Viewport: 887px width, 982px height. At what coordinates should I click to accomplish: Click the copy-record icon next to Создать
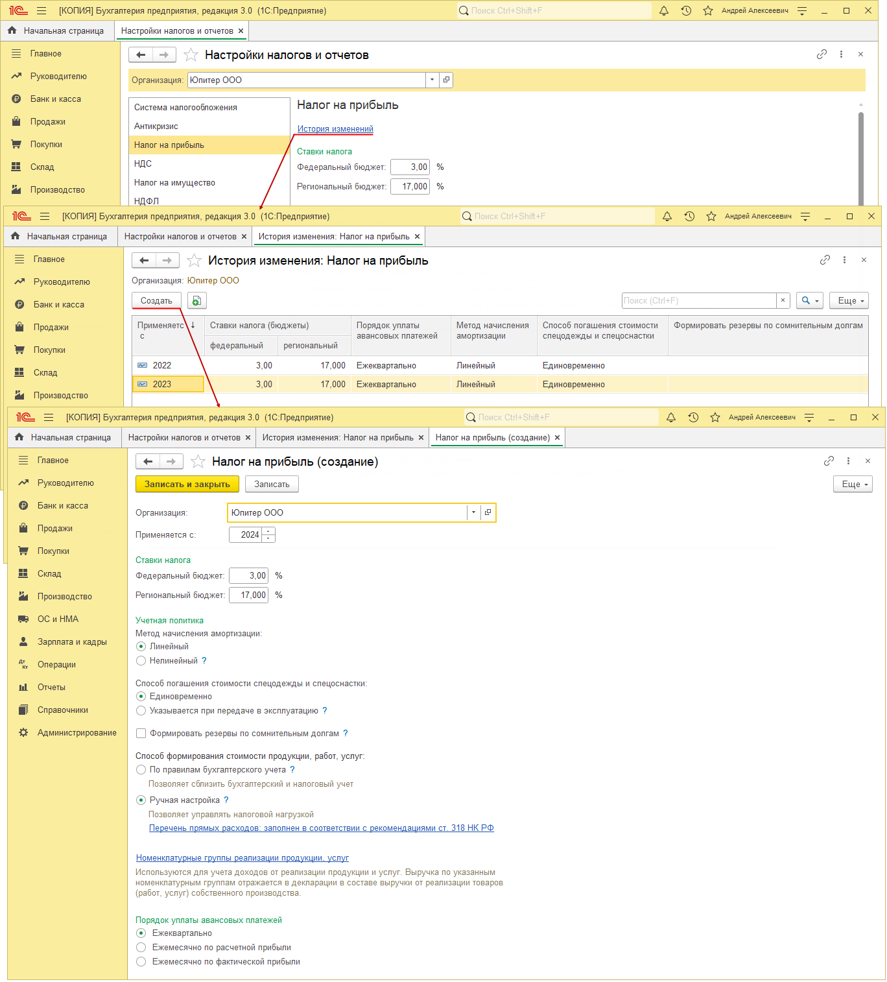[x=196, y=301]
